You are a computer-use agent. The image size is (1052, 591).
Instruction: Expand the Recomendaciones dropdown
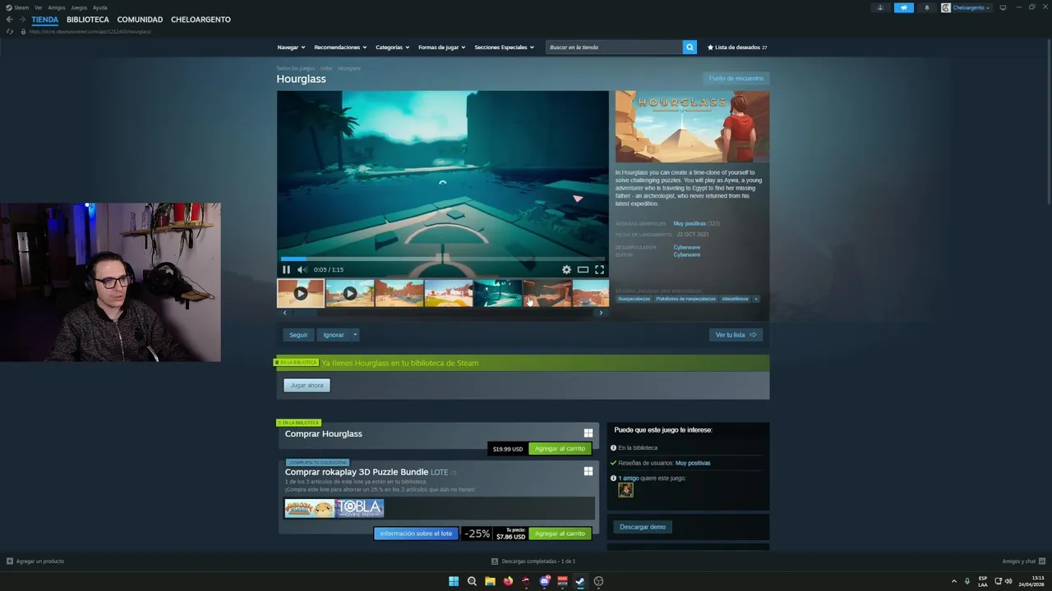[x=340, y=47]
